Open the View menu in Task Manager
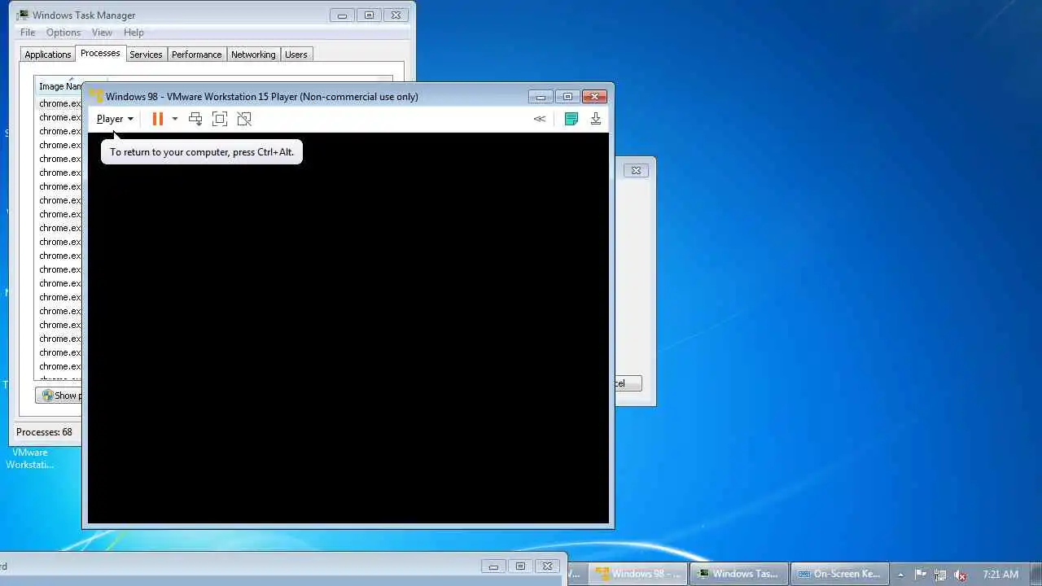The height and width of the screenshot is (586, 1042). pyautogui.click(x=102, y=33)
